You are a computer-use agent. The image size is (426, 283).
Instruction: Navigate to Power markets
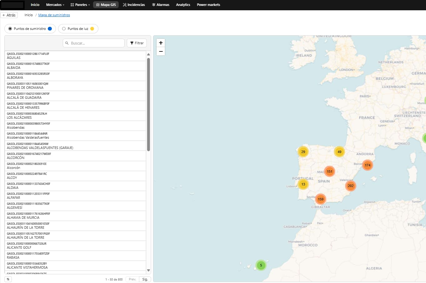click(208, 5)
